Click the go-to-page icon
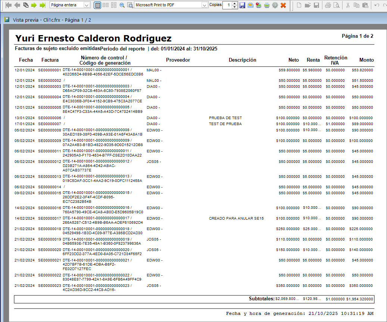Viewport: 387px width, 322px height. (26, 5)
